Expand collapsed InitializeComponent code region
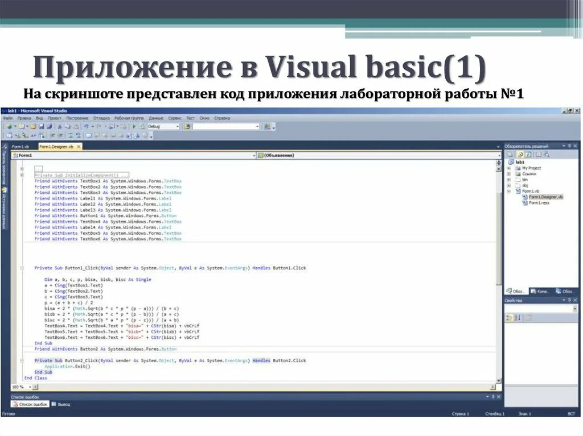 22,175
